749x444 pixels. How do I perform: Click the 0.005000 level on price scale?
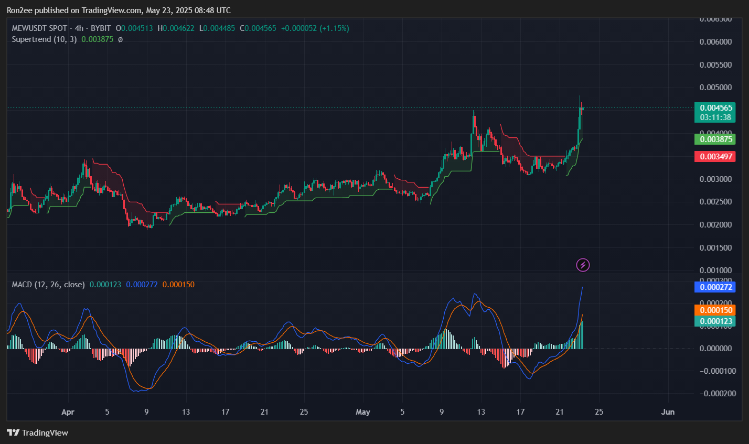coord(715,87)
